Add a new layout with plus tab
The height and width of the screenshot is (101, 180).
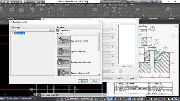[35, 98]
